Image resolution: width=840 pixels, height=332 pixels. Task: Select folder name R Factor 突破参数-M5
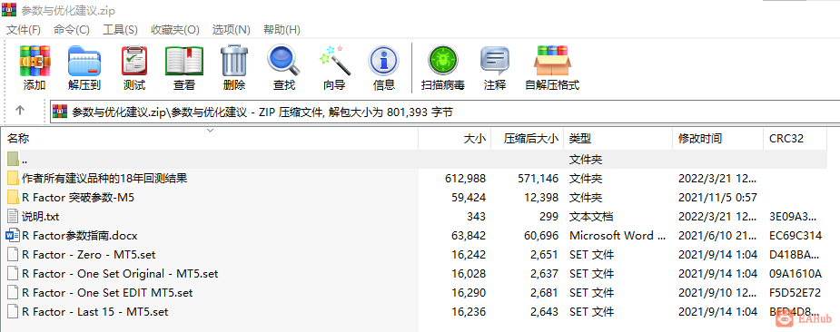pyautogui.click(x=78, y=198)
